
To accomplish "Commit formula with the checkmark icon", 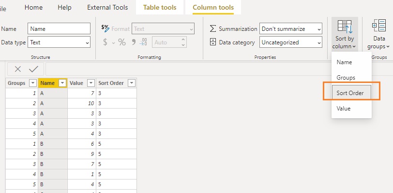I will pos(33,69).
